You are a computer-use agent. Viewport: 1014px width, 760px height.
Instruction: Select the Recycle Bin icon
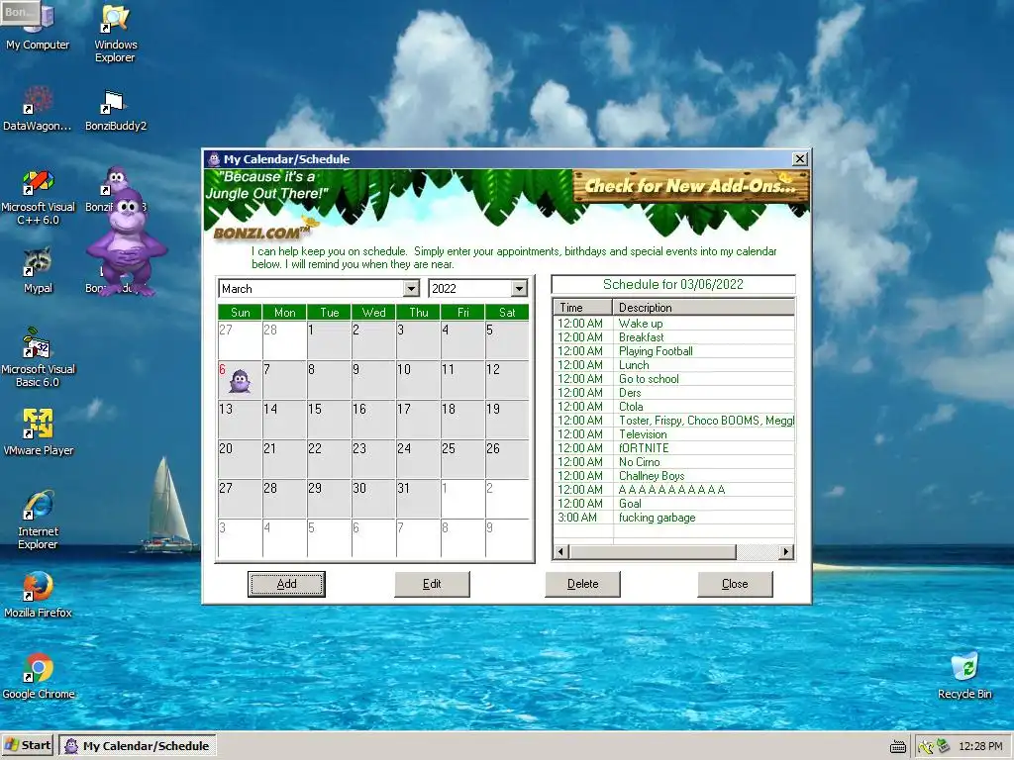click(964, 676)
